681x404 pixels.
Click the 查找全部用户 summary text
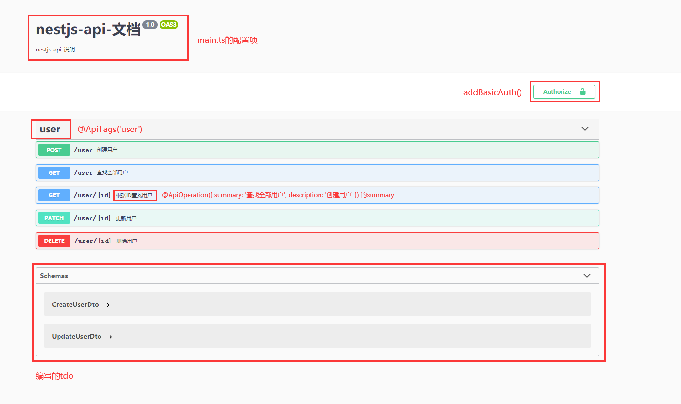[112, 172]
